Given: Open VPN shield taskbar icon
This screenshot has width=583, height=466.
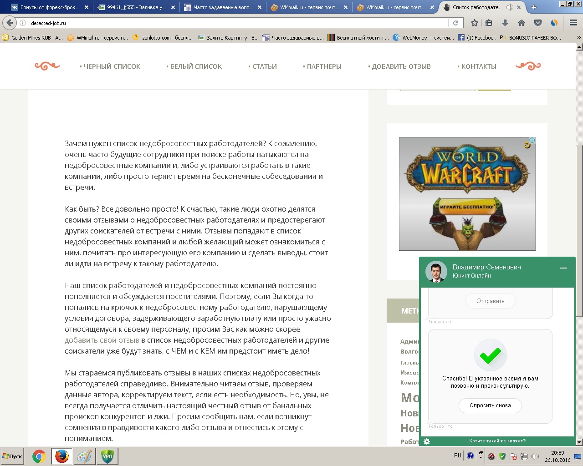Looking at the screenshot, I should coord(107,456).
